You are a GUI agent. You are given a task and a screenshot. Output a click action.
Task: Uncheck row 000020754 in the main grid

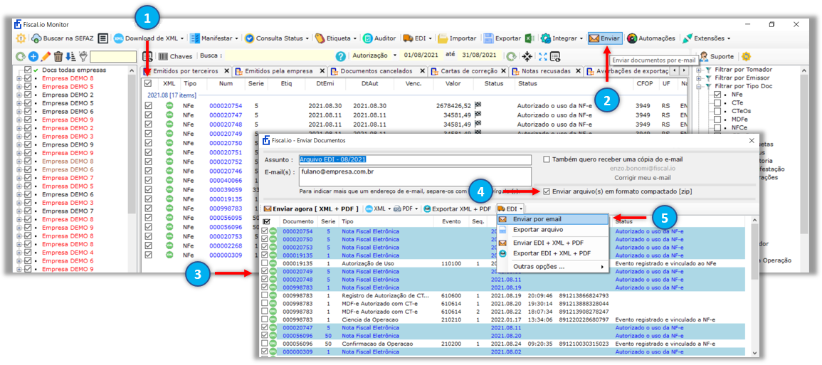tap(148, 105)
